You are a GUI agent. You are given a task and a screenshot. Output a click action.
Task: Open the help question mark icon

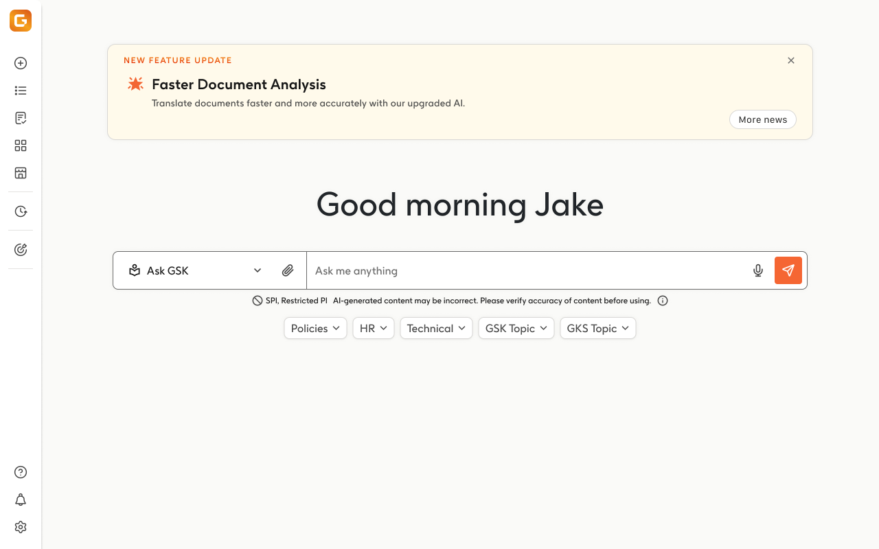click(21, 472)
